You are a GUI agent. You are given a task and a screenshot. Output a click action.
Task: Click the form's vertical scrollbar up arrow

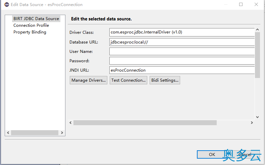[x=257, y=30]
